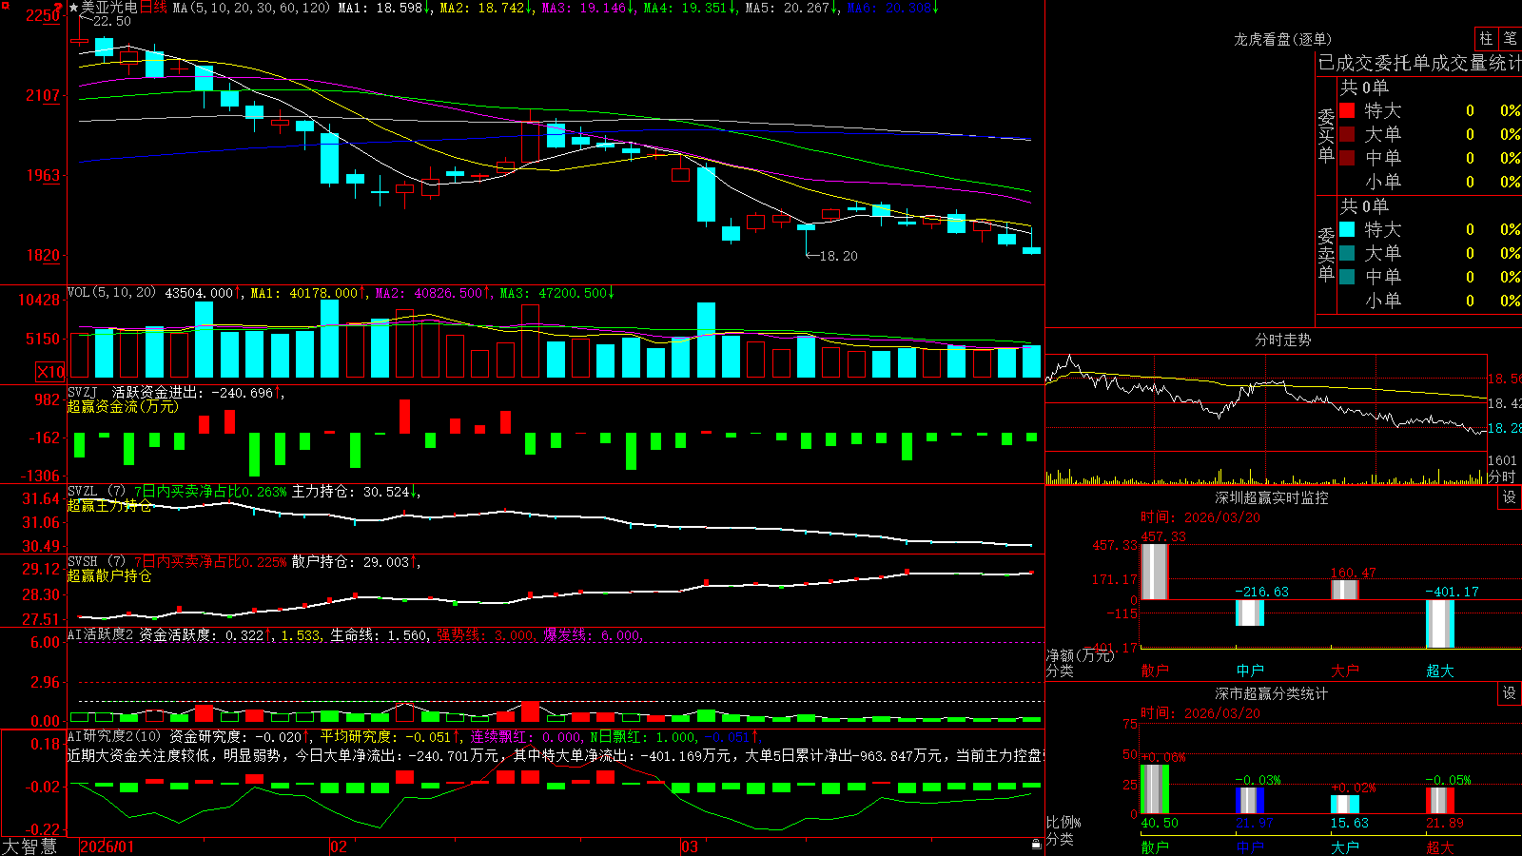
Task: Select the 03 month timeline marker
Action: (x=690, y=846)
